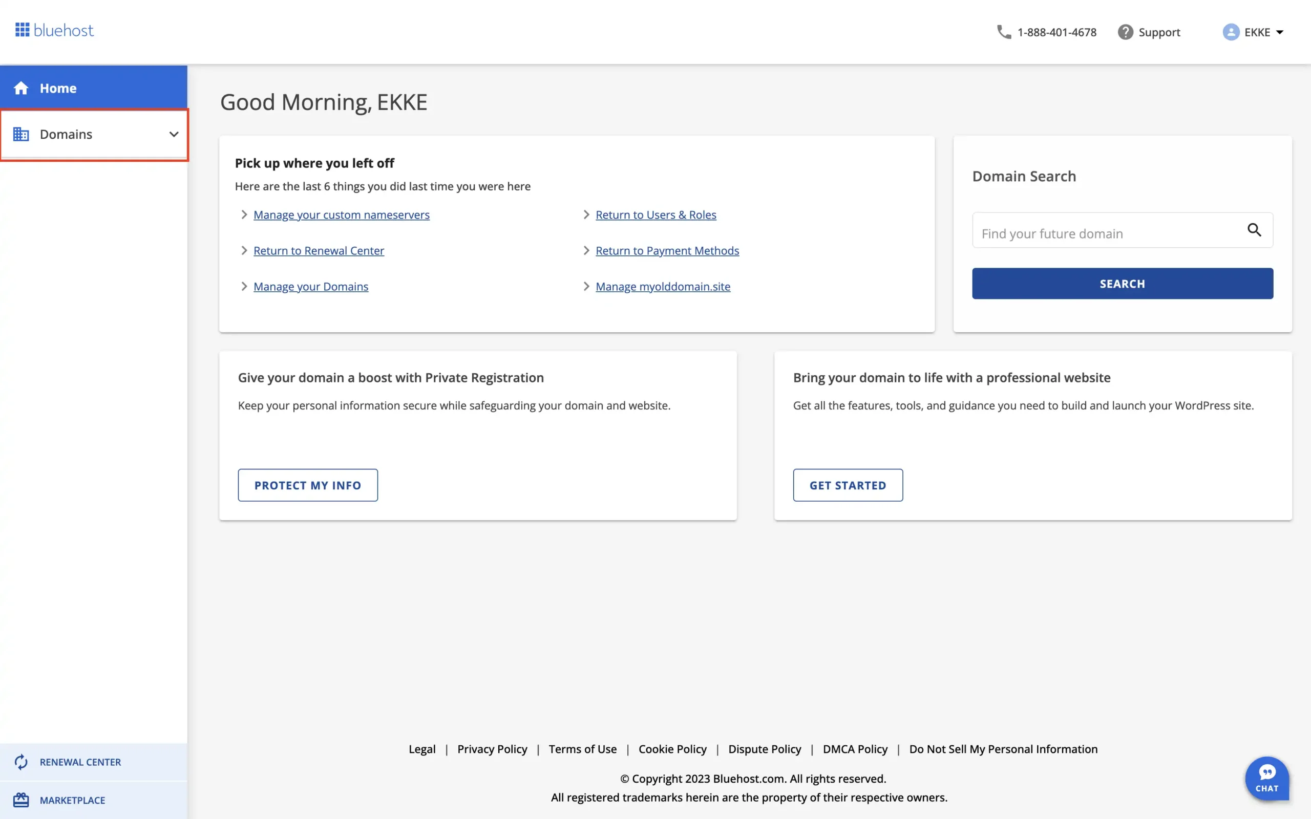
Task: Click the magnifier icon in Domain Search
Action: [x=1254, y=230]
